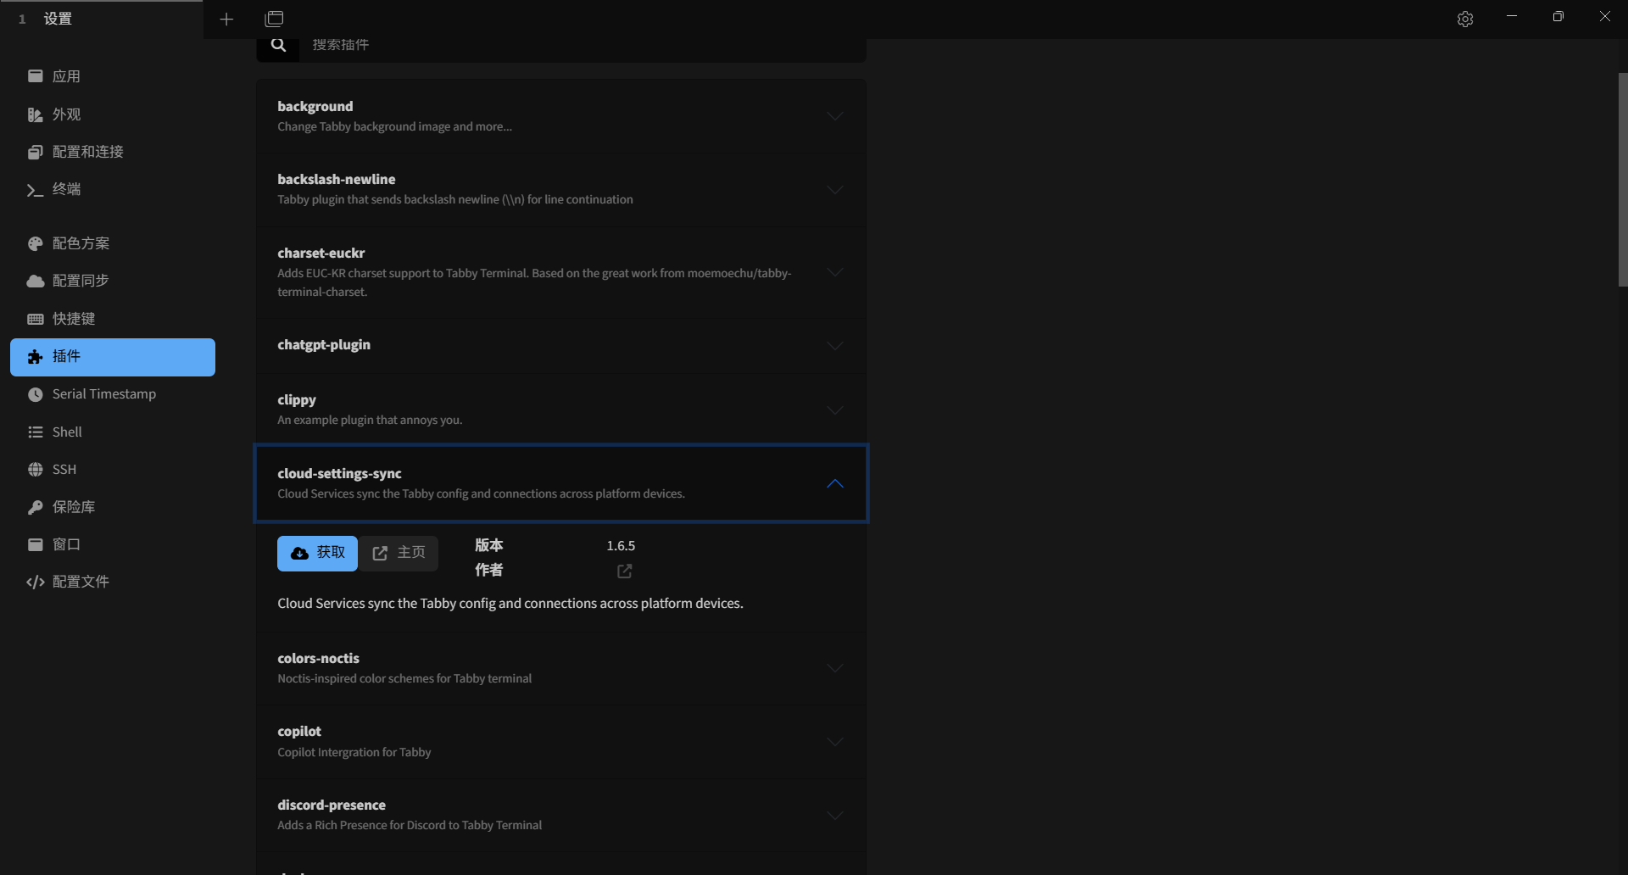Open the 主页 homepage link button
The height and width of the screenshot is (875, 1628).
(399, 553)
